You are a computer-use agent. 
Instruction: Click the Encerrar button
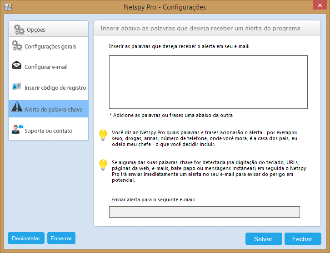click(x=61, y=238)
